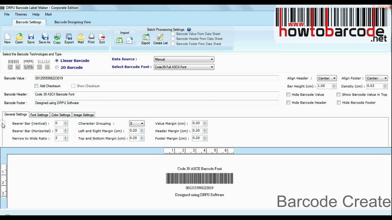The image size is (392, 220).
Task: Tick Show Barcode Value in Top
Action: (338, 95)
